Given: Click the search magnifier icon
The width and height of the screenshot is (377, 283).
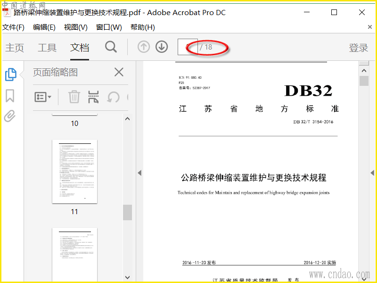Looking at the screenshot, I should point(111,47).
